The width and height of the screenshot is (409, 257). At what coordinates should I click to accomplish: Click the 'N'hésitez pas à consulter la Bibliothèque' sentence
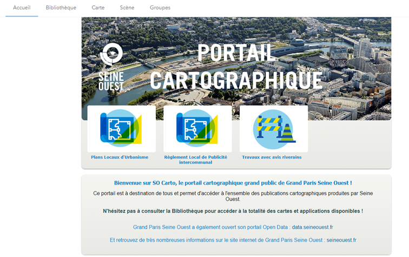tap(233, 211)
